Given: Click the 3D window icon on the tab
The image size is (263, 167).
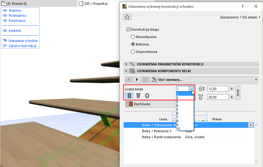Looking at the screenshot, I should pyautogui.click(x=81, y=4).
